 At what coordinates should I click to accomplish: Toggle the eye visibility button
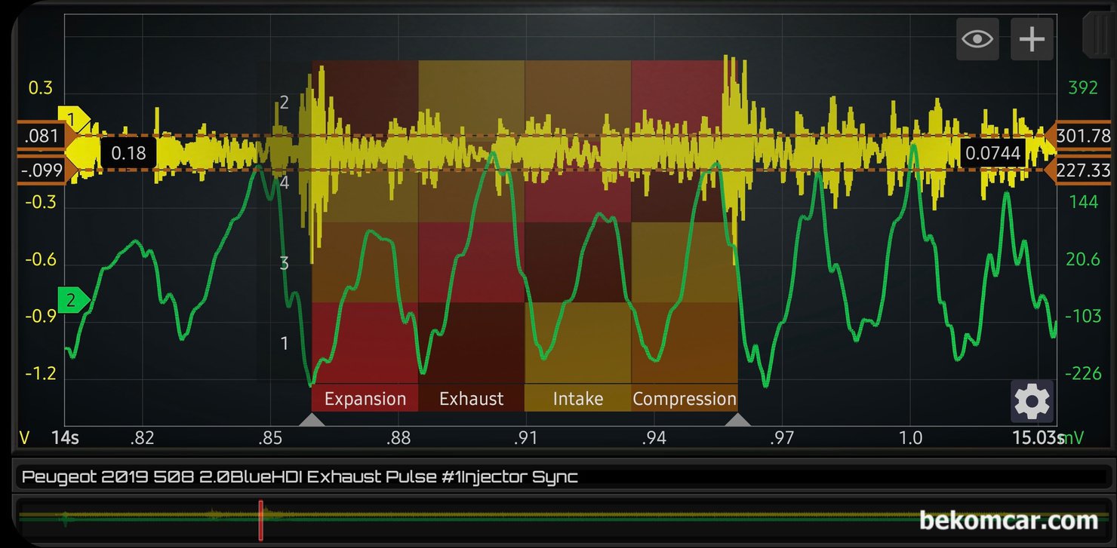click(978, 38)
